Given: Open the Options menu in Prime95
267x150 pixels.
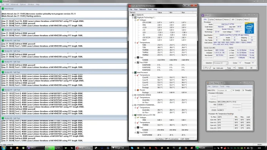Looking at the screenshot, I should [23, 4].
